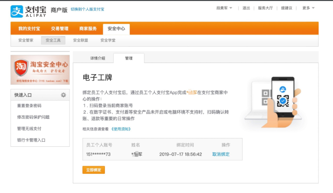Screen dimensions: 333x193
Task: Switch via 切换到个人版支付宝 link
Action: click(87, 9)
